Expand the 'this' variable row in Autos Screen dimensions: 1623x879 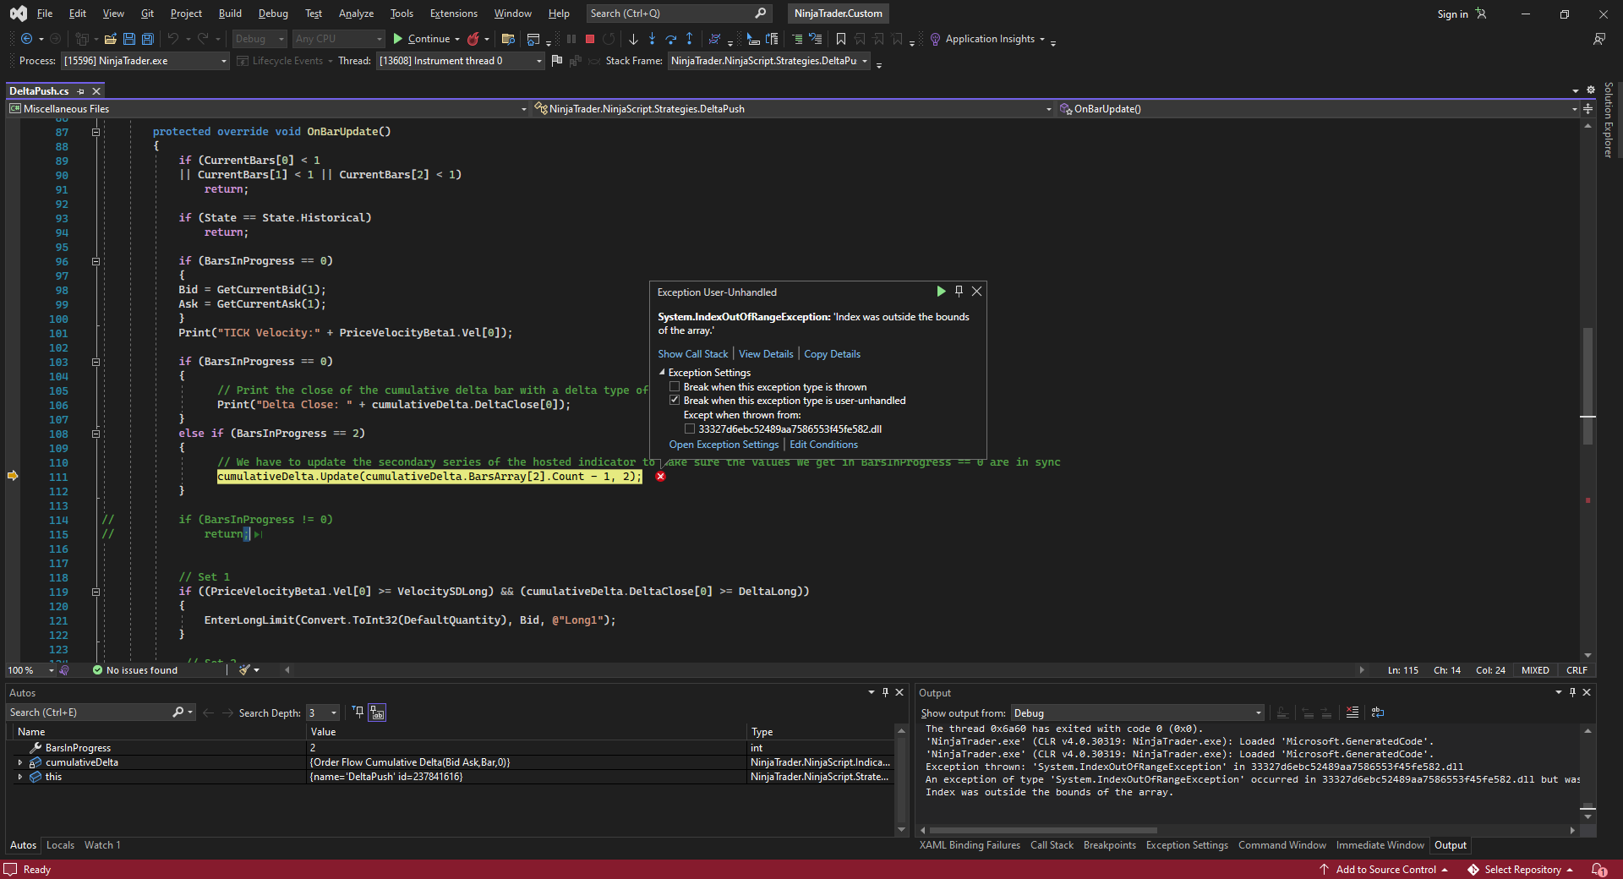pyautogui.click(x=19, y=777)
